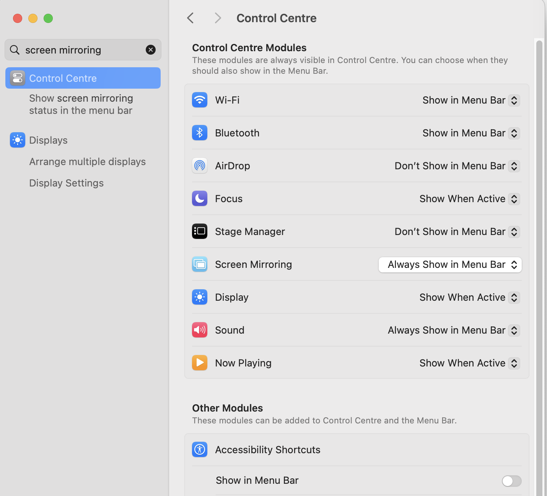Select Displays in the sidebar
547x496 pixels.
tap(83, 140)
